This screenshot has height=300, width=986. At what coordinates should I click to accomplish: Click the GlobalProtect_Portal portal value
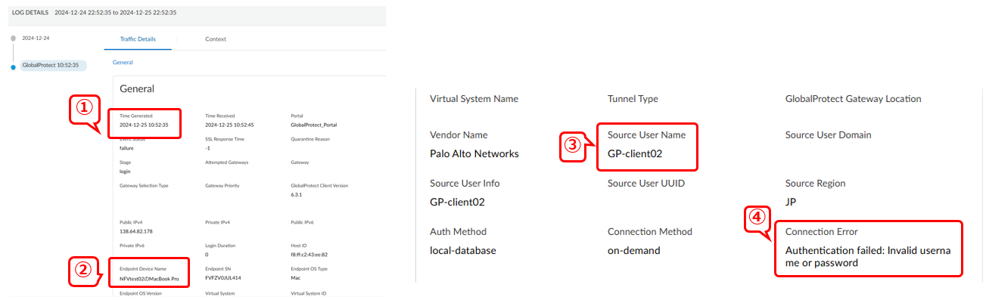point(314,125)
